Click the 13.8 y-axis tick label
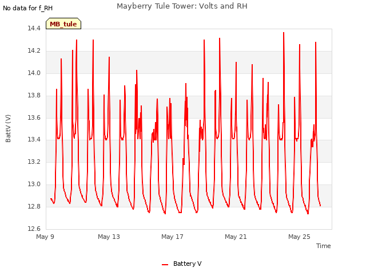The height and width of the screenshot is (275, 366). point(34,96)
